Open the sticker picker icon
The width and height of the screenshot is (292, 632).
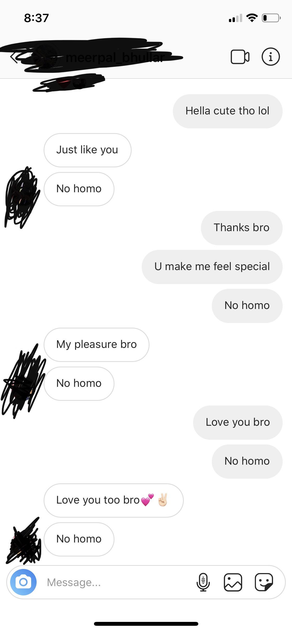point(264,582)
